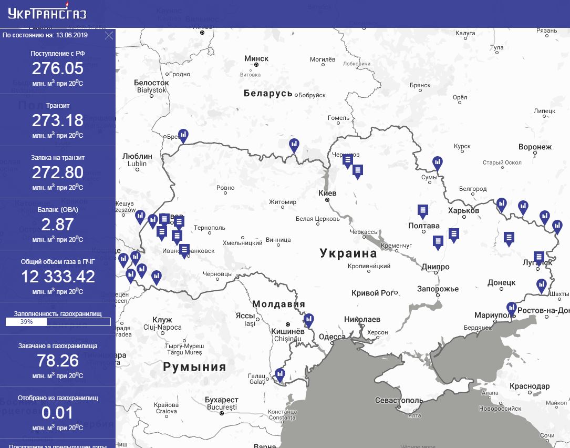Click the 39% storage fill progress bar

[x=58, y=322]
